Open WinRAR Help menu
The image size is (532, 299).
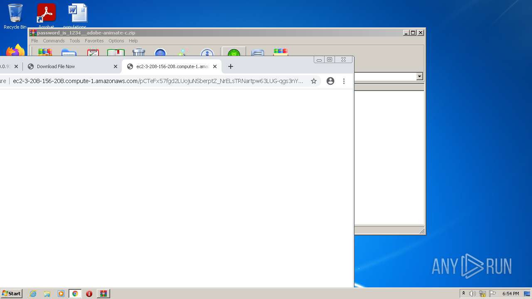133,41
